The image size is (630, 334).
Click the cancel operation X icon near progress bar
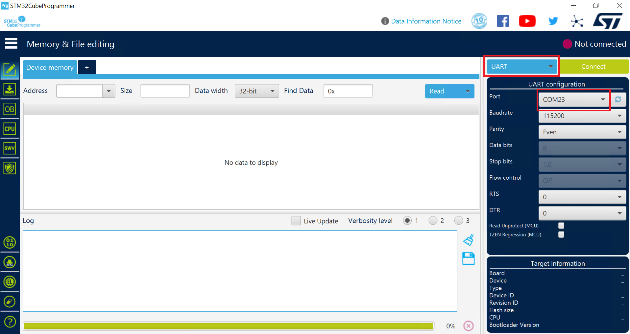tap(469, 326)
